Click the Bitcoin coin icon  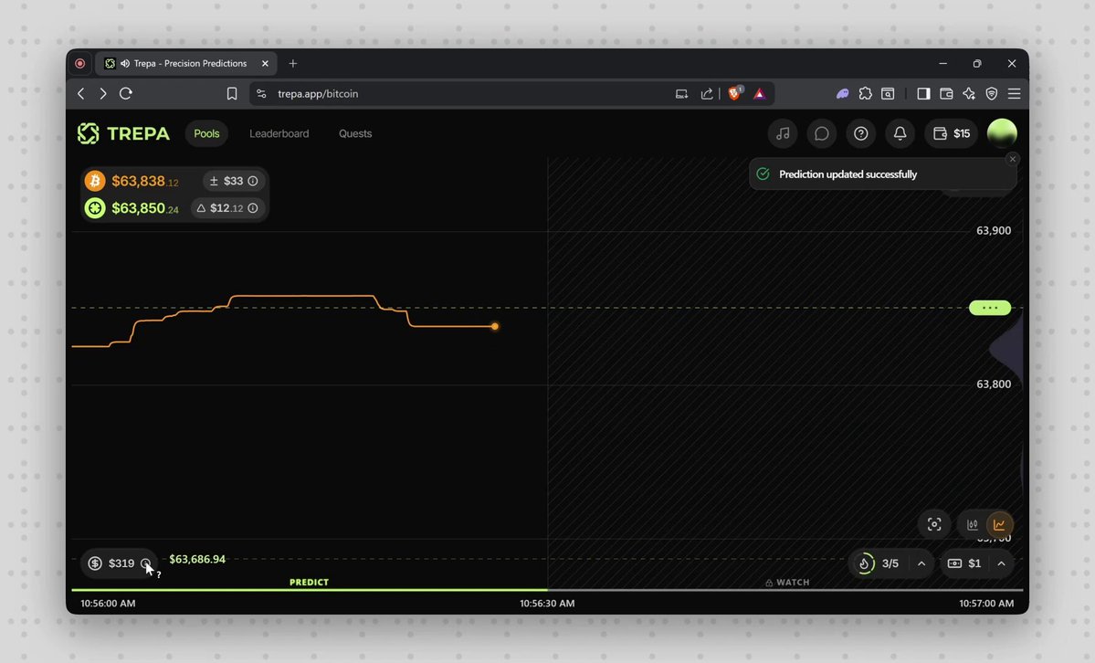[95, 181]
